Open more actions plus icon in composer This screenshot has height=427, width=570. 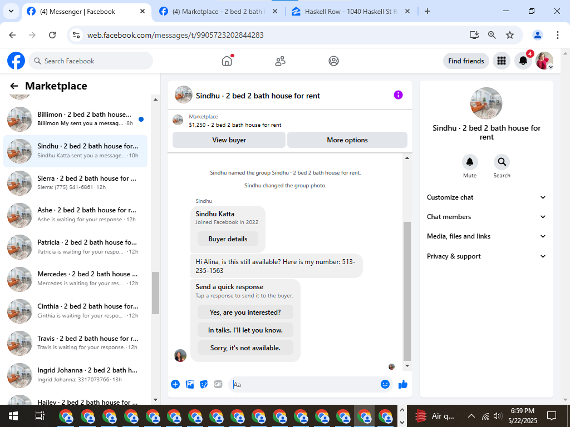pos(175,384)
